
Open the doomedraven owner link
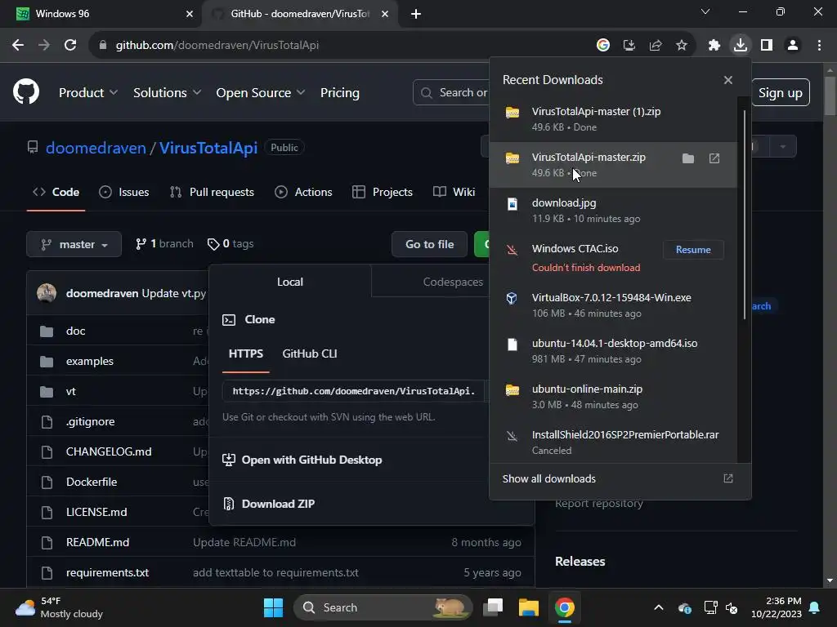[96, 148]
